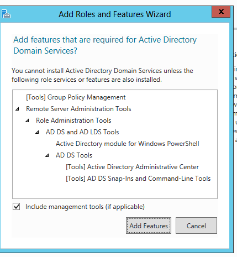Screen dimensions: 237x257
Task: Click the Add Roles and Features Wizard title
Action: coord(115,14)
